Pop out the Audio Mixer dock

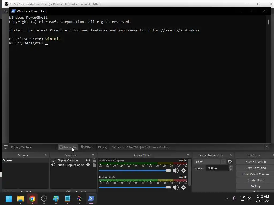pyautogui.click(x=188, y=155)
